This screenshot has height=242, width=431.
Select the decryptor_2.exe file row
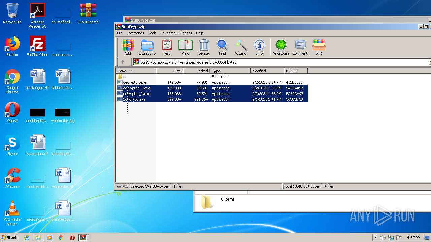(x=212, y=94)
